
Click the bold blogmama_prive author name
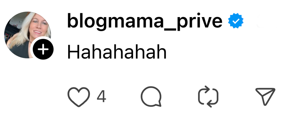click(x=145, y=22)
